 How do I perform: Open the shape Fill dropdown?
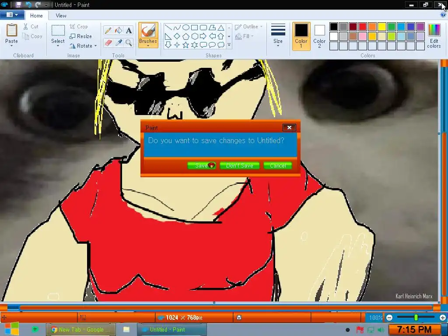click(x=244, y=36)
